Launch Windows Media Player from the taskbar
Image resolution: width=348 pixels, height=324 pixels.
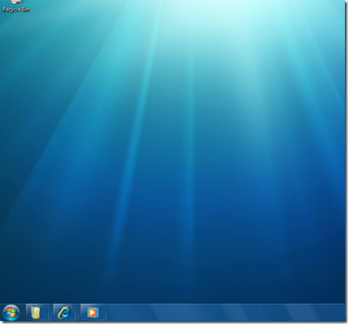coord(94,312)
